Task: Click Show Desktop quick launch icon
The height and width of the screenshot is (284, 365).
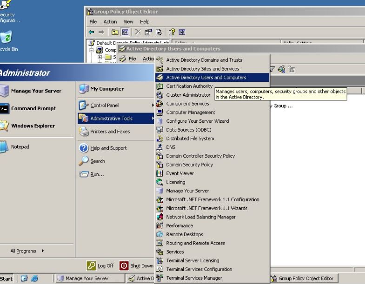Action: 24,278
